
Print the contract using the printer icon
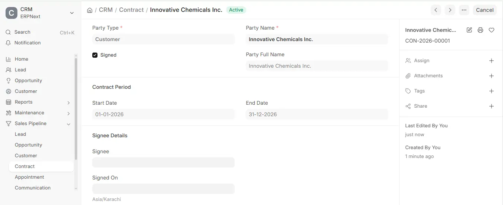click(x=480, y=30)
